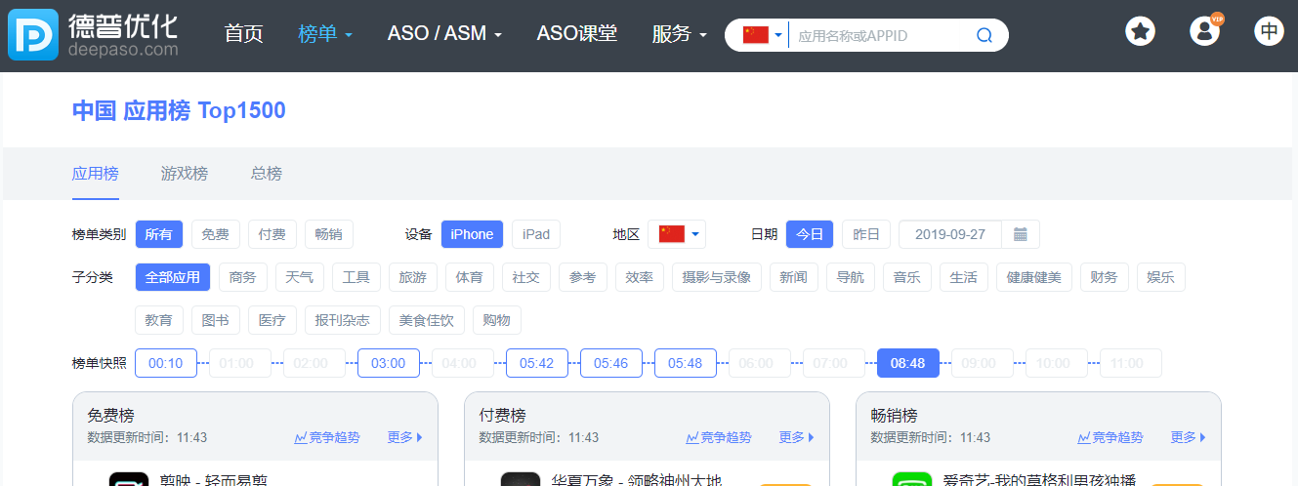
Task: Select 免费 chart type filter
Action: (215, 234)
